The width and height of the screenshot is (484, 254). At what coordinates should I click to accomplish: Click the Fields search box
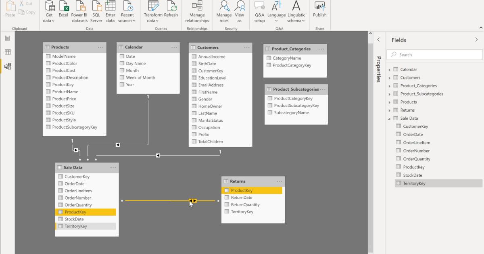click(x=434, y=54)
